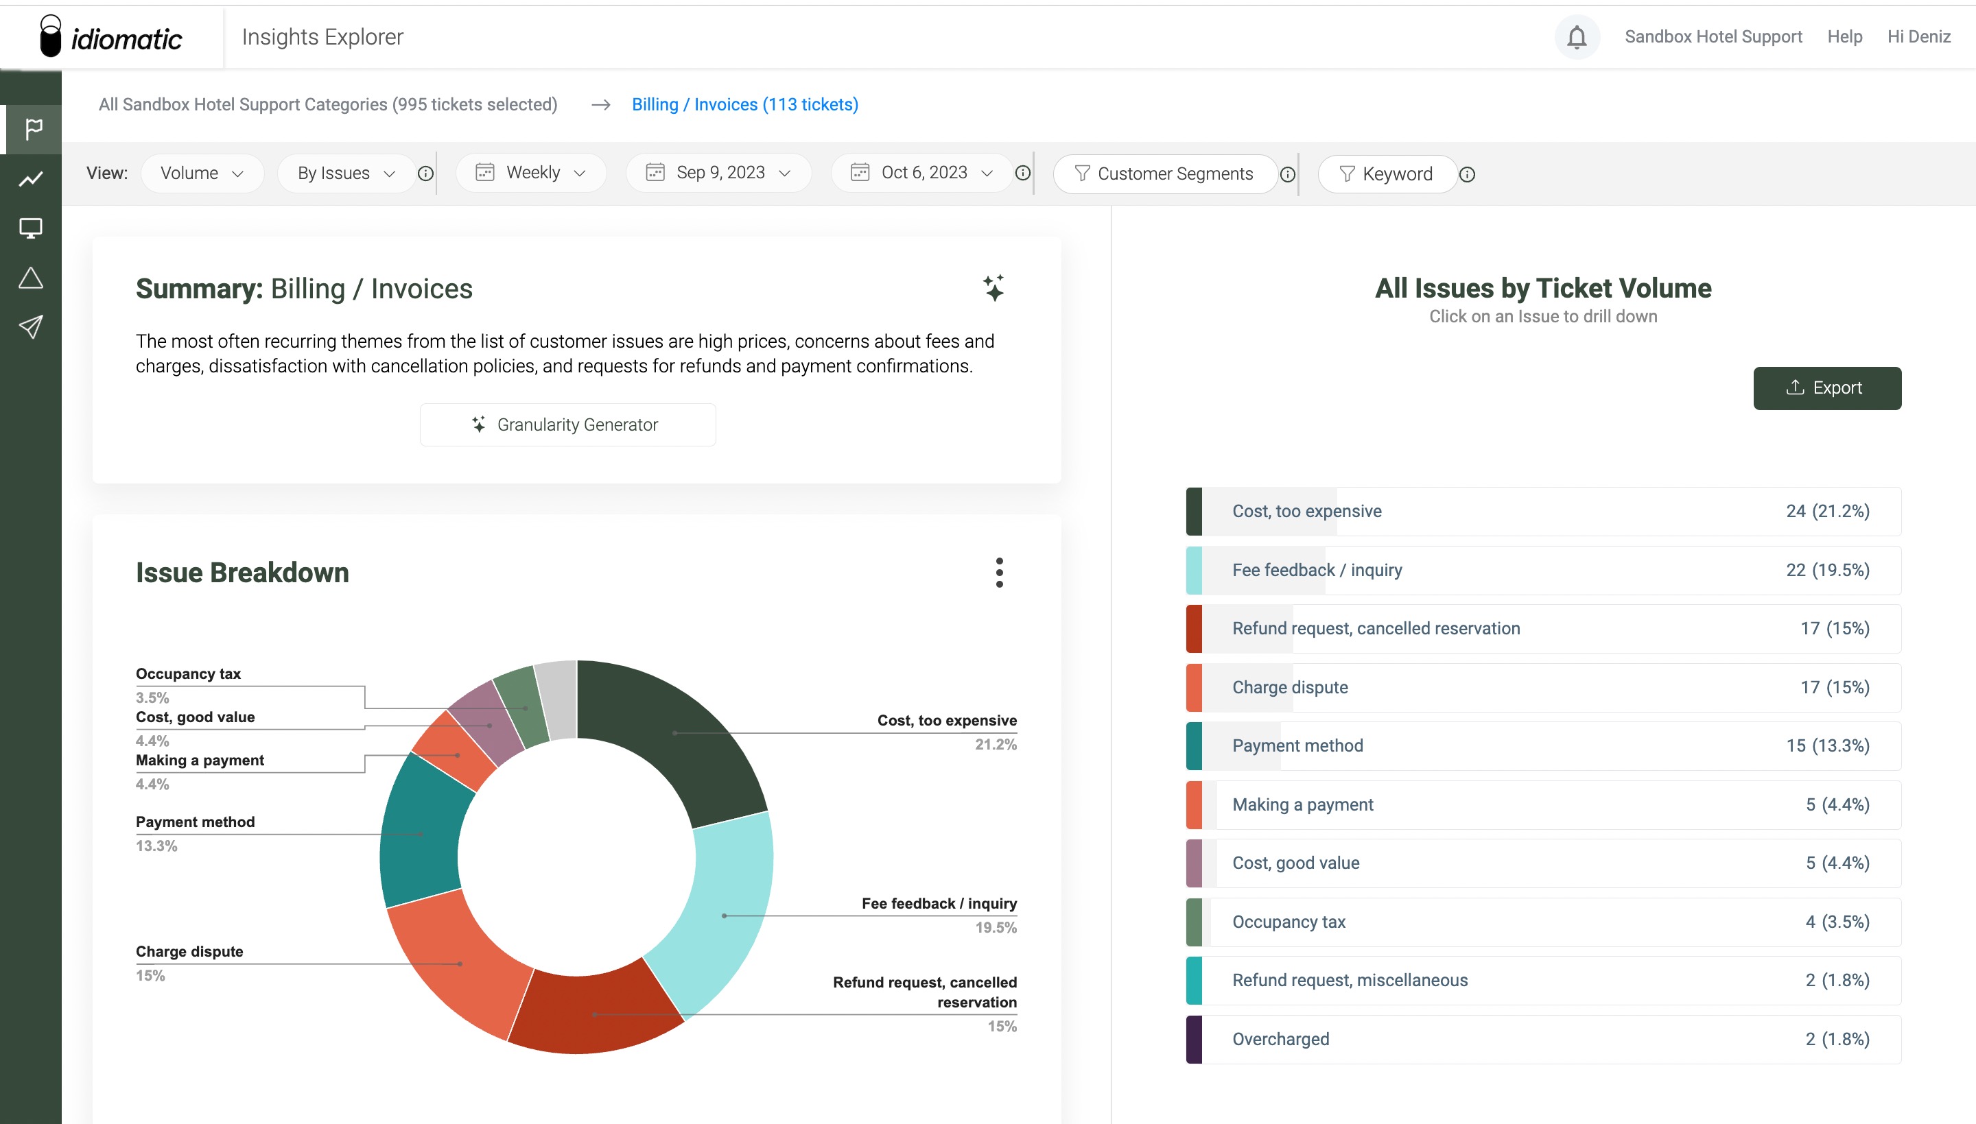Export the All Issues chart
The width and height of the screenshot is (1976, 1124).
[x=1827, y=387]
